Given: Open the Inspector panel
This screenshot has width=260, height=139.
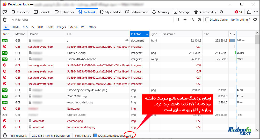Looking at the screenshot, I should (x=20, y=12).
